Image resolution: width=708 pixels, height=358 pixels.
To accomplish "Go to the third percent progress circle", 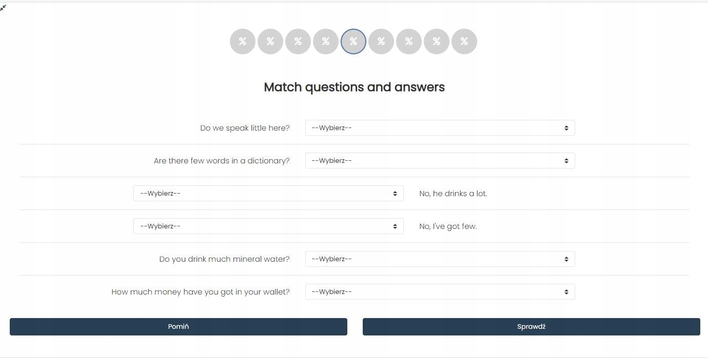I will (298, 41).
